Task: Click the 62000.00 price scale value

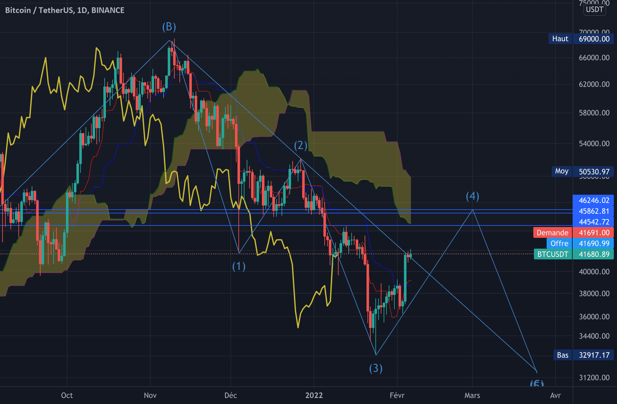Action: pyautogui.click(x=594, y=84)
